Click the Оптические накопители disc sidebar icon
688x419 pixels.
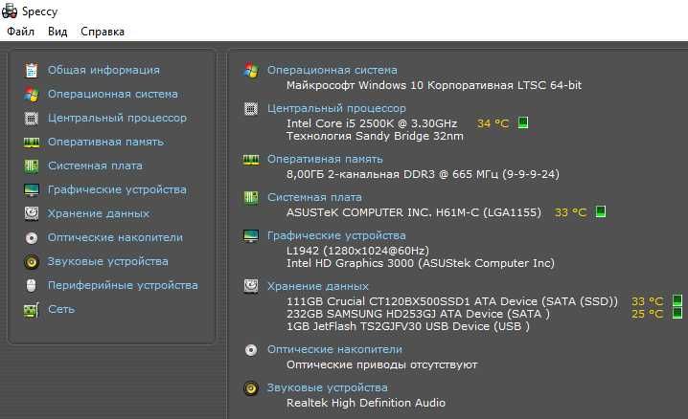click(32, 237)
